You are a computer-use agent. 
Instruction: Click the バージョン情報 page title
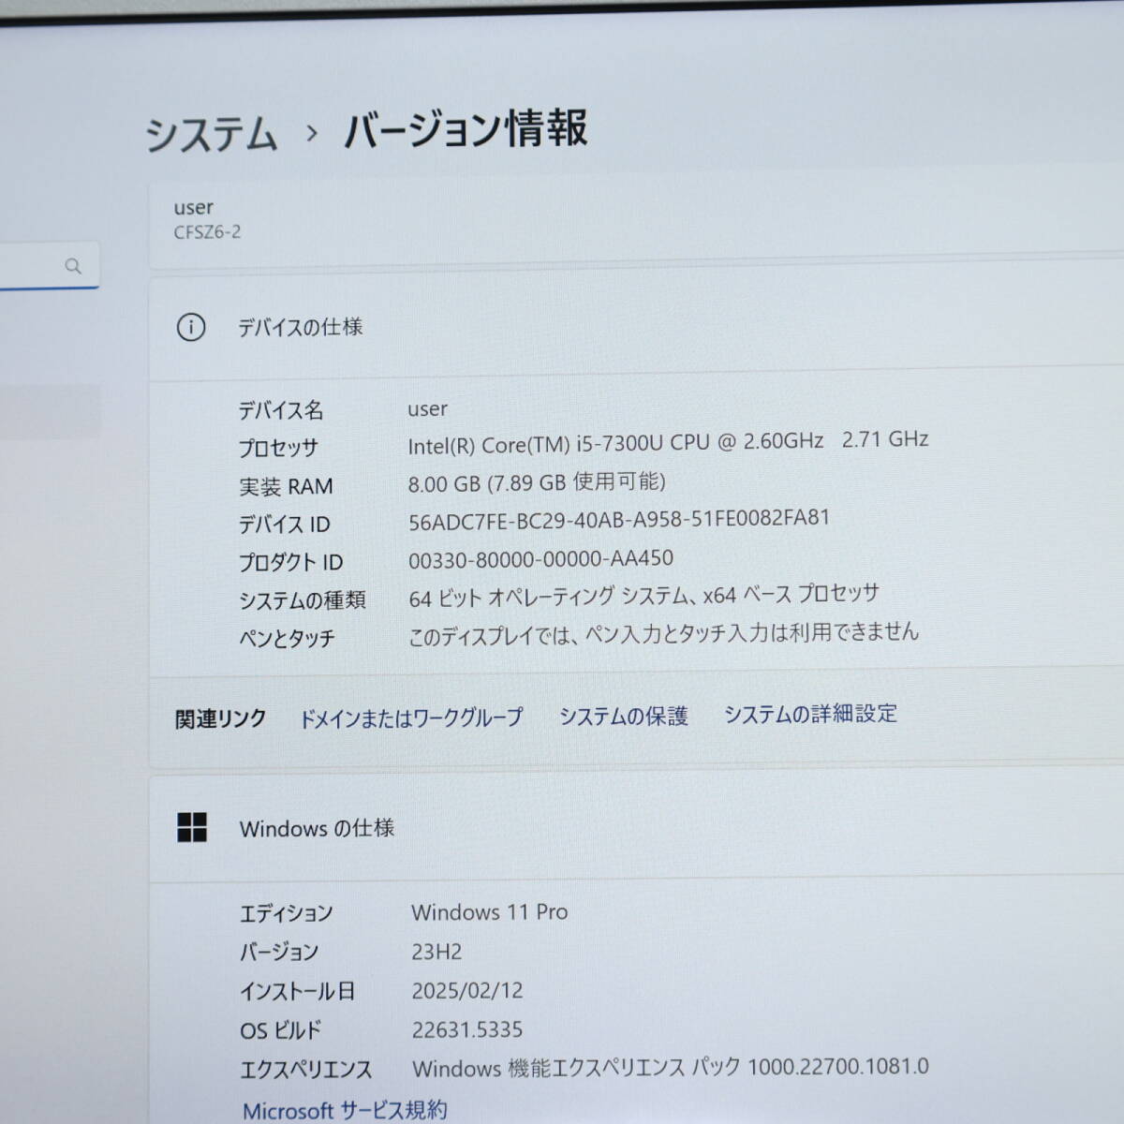(466, 129)
